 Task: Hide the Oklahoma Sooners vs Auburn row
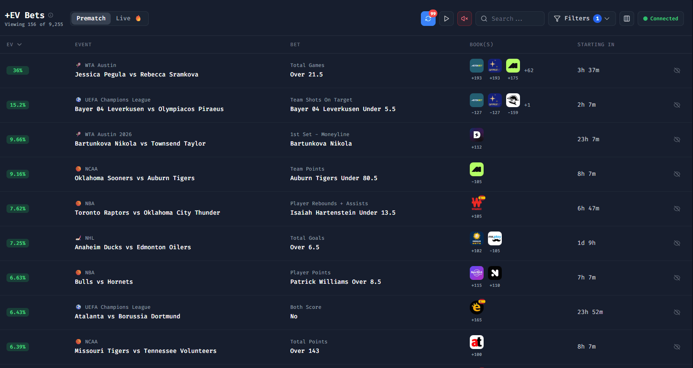pos(677,174)
